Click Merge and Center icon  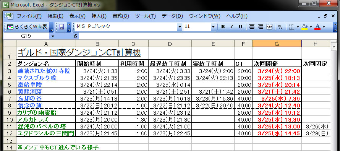pyautogui.click(x=269, y=27)
